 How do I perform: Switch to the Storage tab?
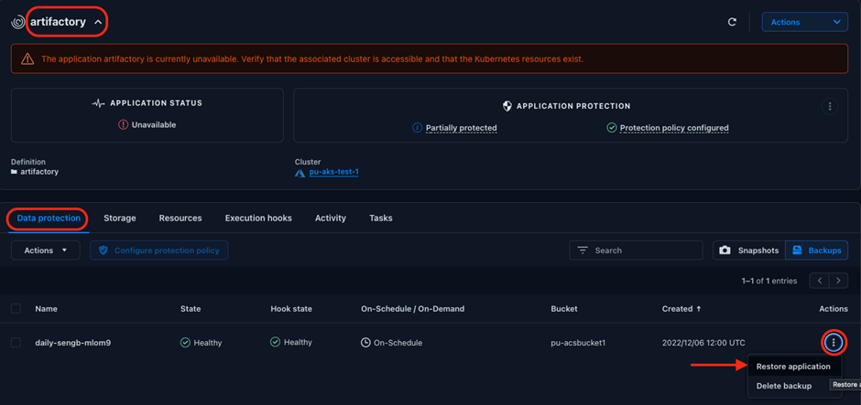[120, 218]
